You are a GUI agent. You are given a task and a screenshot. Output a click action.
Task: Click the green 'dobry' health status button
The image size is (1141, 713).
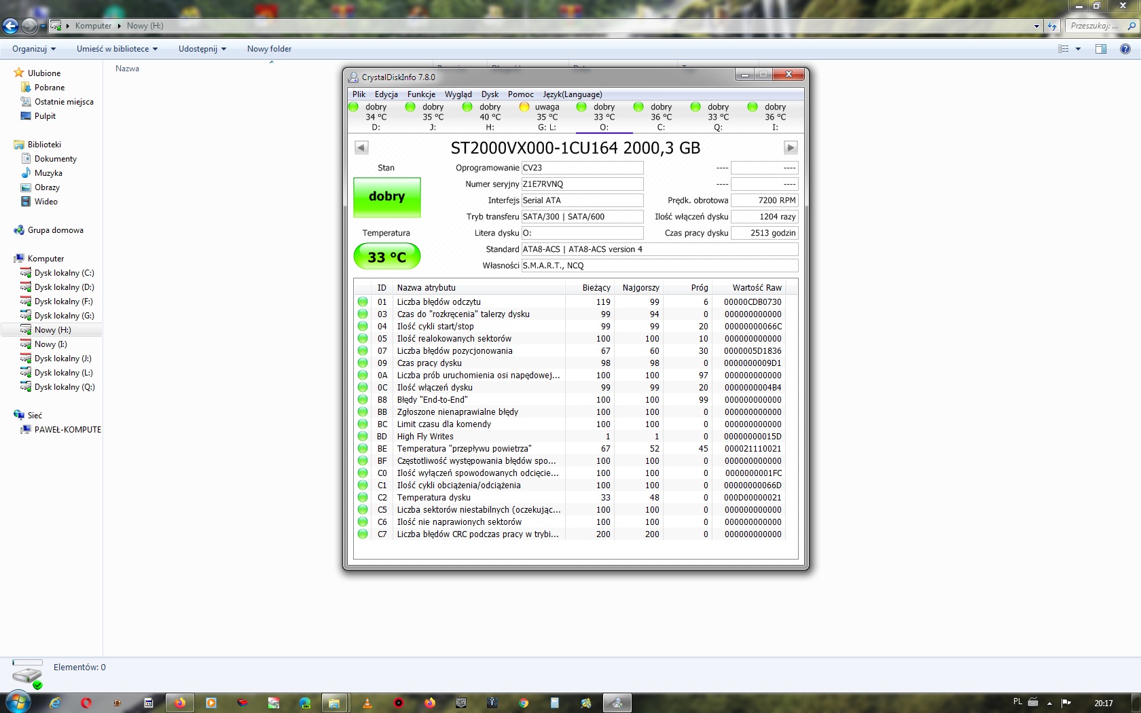(x=387, y=197)
